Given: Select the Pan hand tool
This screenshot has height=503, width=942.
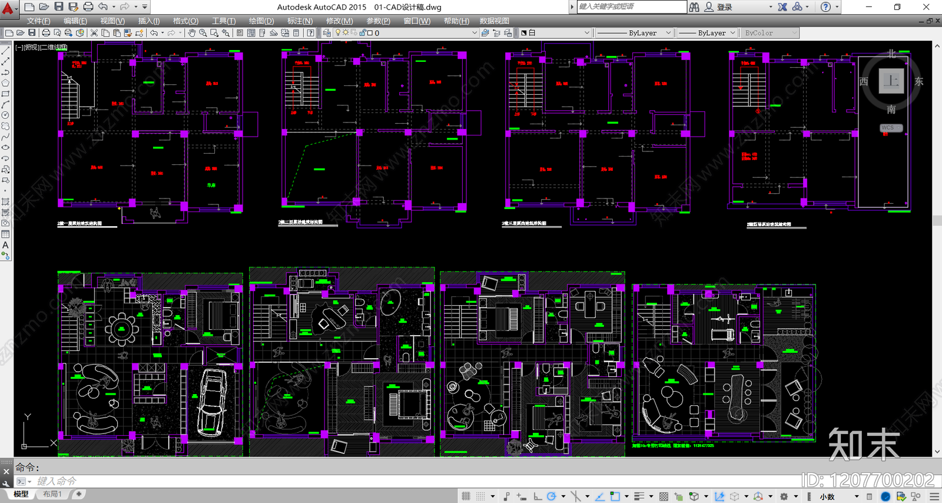Looking at the screenshot, I should pos(191,33).
